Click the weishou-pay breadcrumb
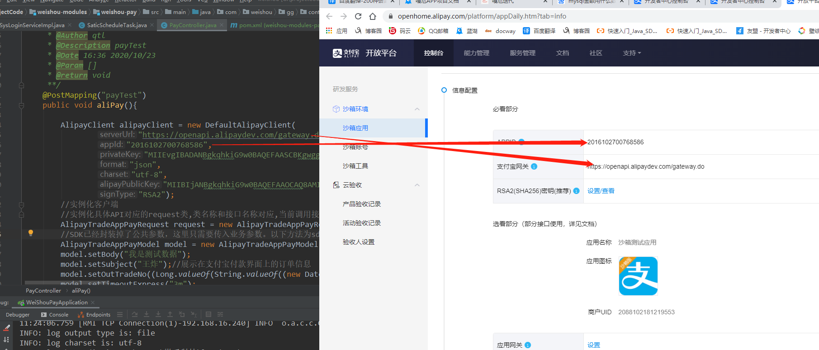This screenshot has width=819, height=350. pyautogui.click(x=115, y=12)
